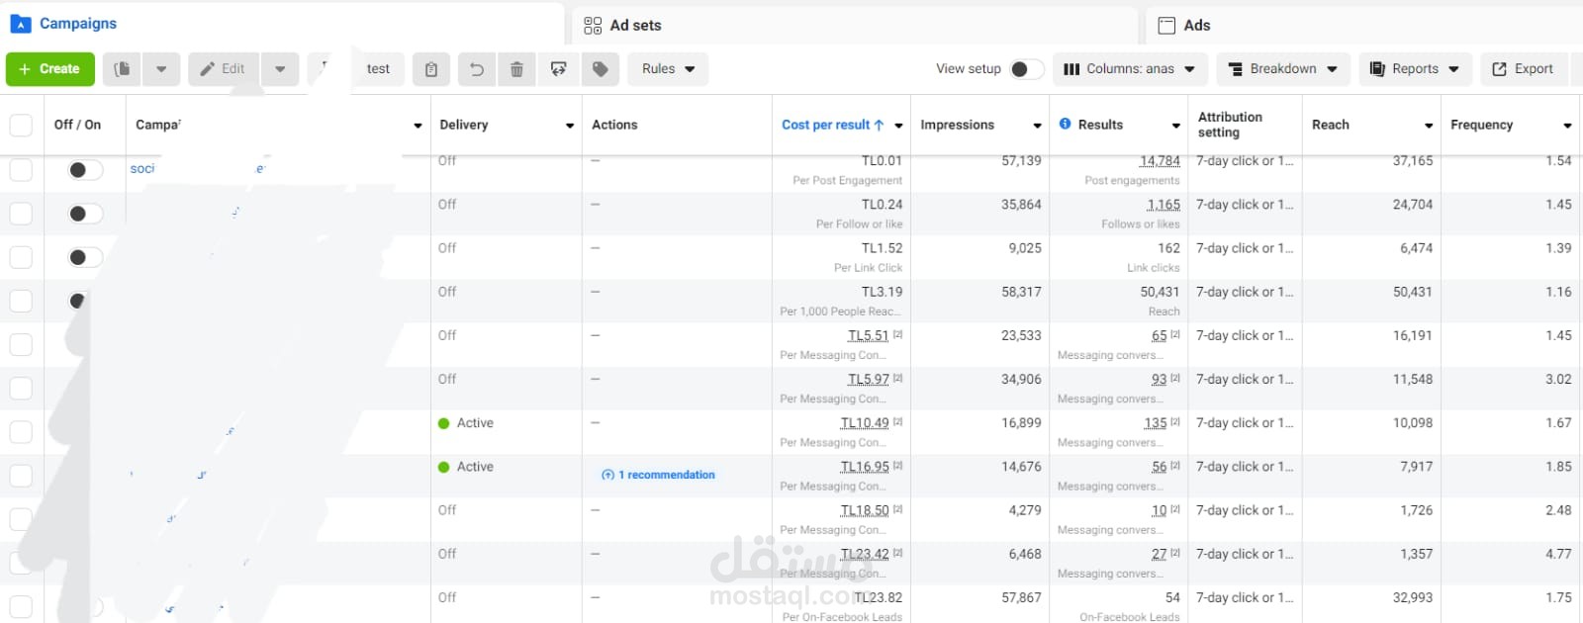Image resolution: width=1583 pixels, height=623 pixels.
Task: Click the 1,165 results value
Action: (1164, 205)
